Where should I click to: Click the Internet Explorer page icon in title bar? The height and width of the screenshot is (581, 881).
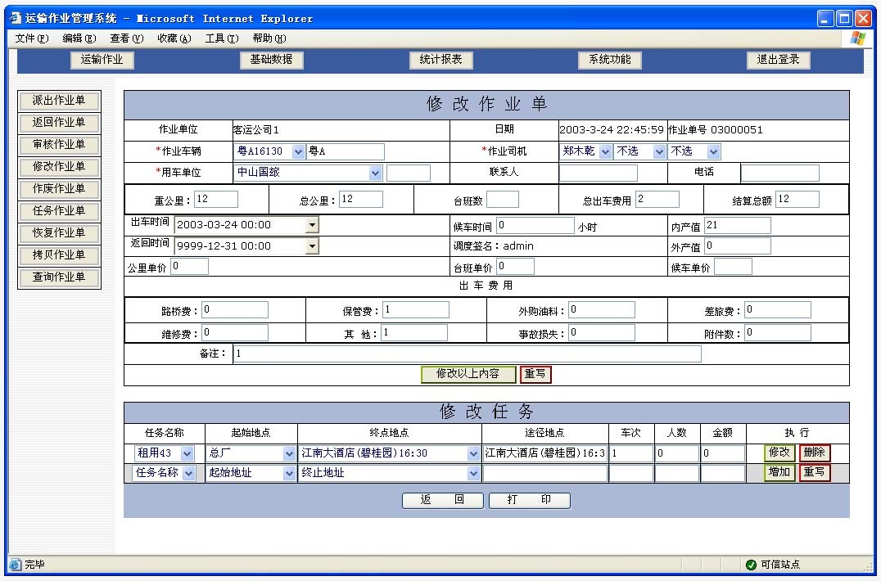15,18
